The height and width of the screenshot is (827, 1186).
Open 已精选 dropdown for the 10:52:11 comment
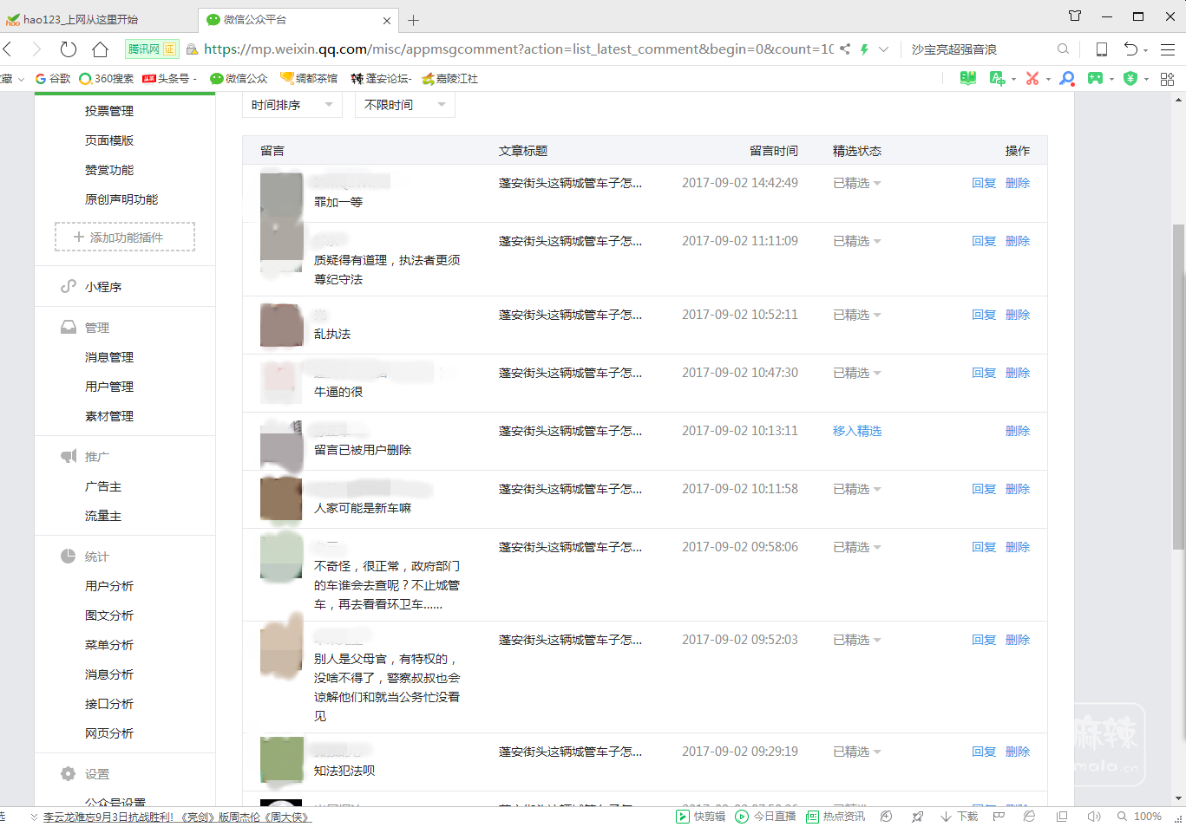(857, 315)
